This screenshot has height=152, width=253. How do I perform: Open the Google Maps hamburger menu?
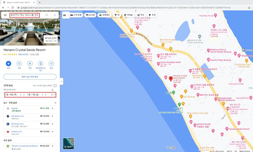(5, 15)
